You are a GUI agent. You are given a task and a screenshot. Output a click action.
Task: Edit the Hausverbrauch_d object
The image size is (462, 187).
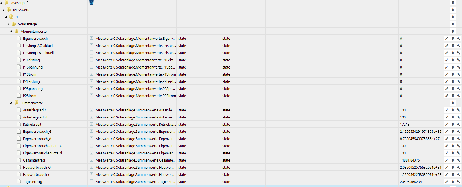447,174
